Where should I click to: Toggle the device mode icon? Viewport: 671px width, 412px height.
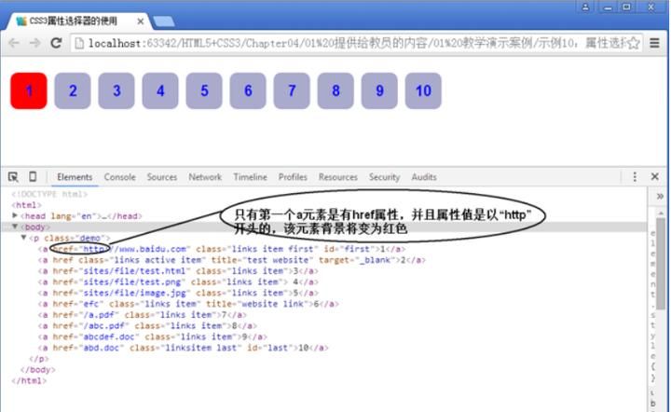point(33,176)
